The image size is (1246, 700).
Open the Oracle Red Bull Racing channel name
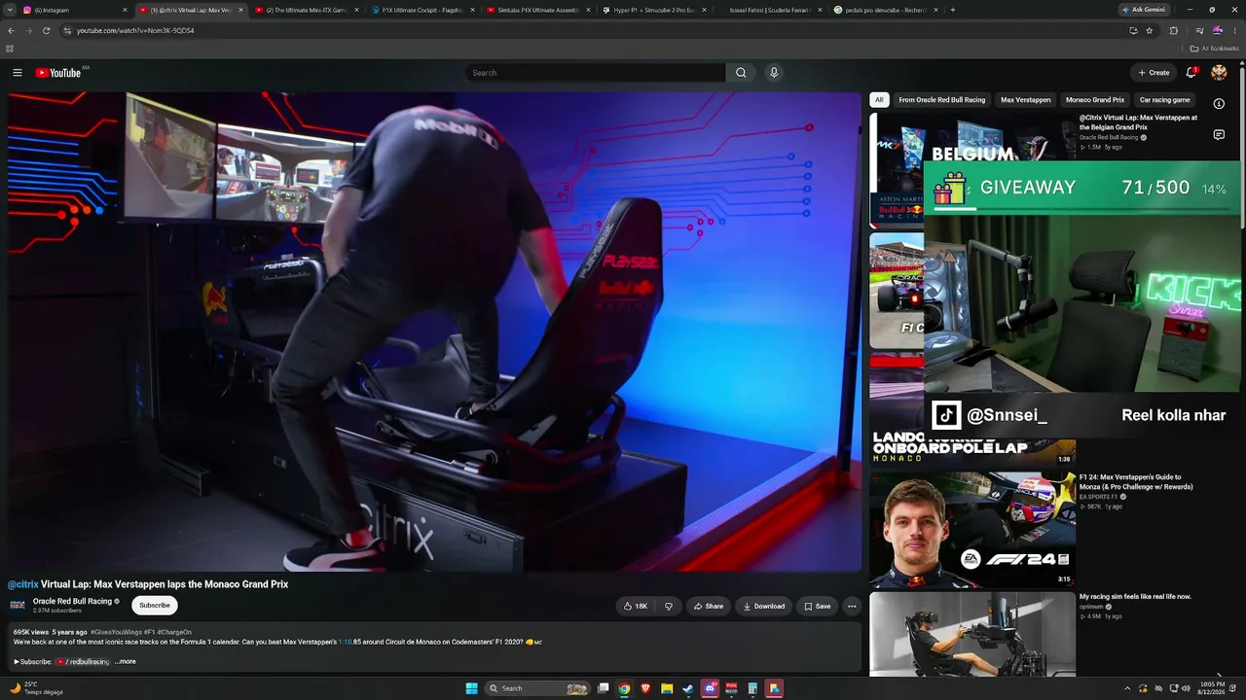[72, 602]
